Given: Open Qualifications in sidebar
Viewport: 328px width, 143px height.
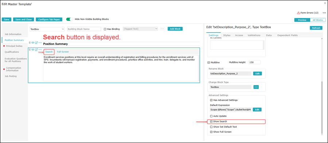Looking at the screenshot, I should (12, 52).
